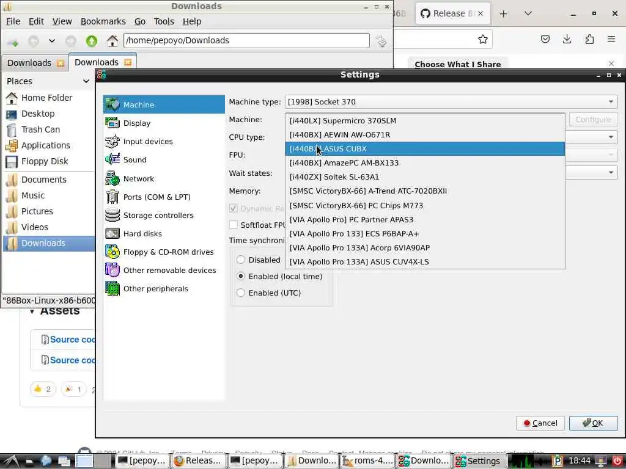Select Floppy & CD-ROM drives category
The height and width of the screenshot is (469, 626).
[164, 252]
